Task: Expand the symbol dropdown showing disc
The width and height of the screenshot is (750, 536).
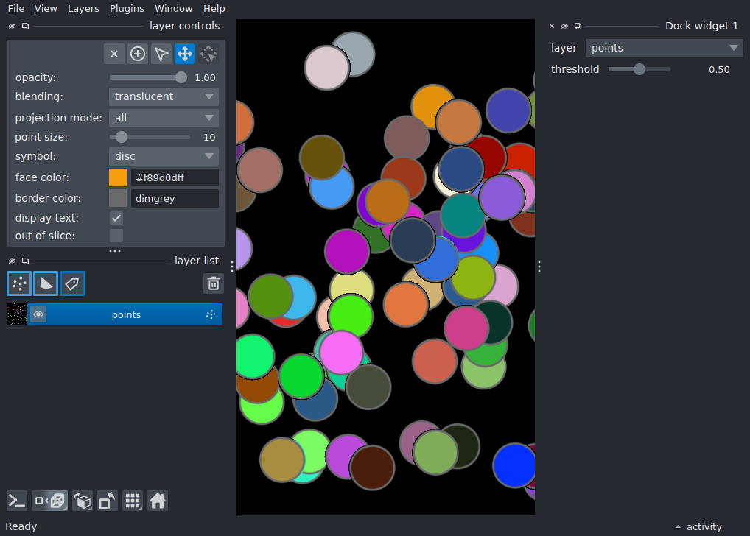Action: [x=164, y=156]
